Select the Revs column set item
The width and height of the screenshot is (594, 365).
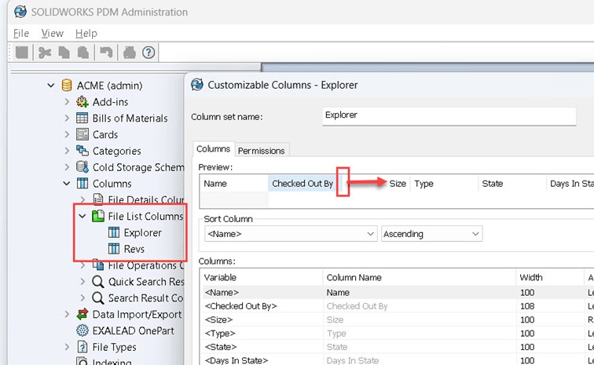point(134,249)
